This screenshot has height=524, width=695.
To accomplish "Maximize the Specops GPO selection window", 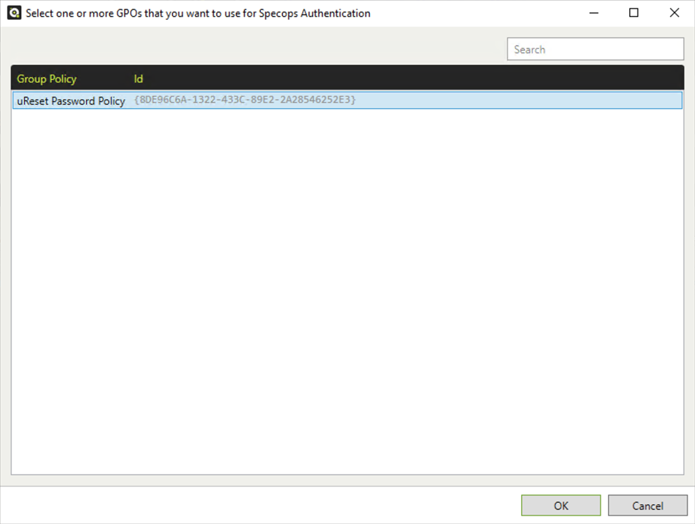I will [633, 13].
